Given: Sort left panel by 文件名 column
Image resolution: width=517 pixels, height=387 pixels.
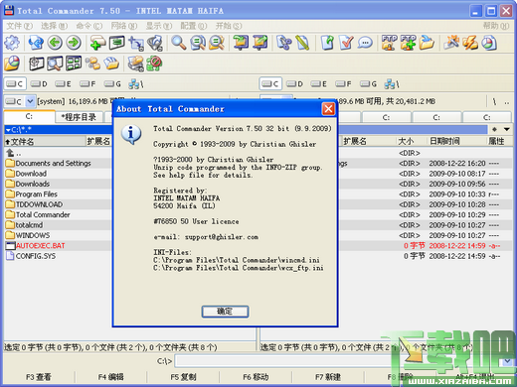Looking at the screenshot, I should (45, 142).
